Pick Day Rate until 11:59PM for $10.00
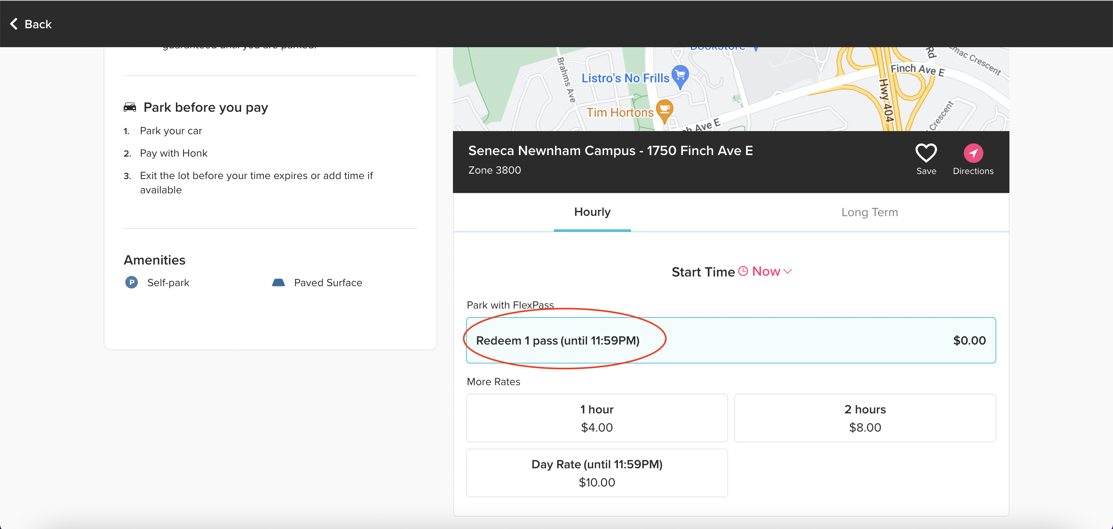Screen dimensions: 1113x529 597,473
